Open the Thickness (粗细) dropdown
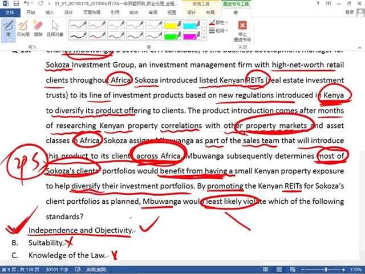 coord(218,30)
